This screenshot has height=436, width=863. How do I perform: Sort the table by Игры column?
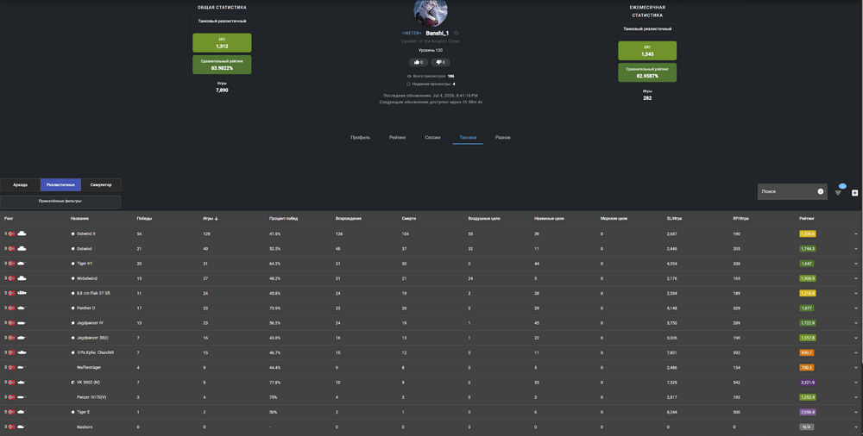click(x=211, y=218)
